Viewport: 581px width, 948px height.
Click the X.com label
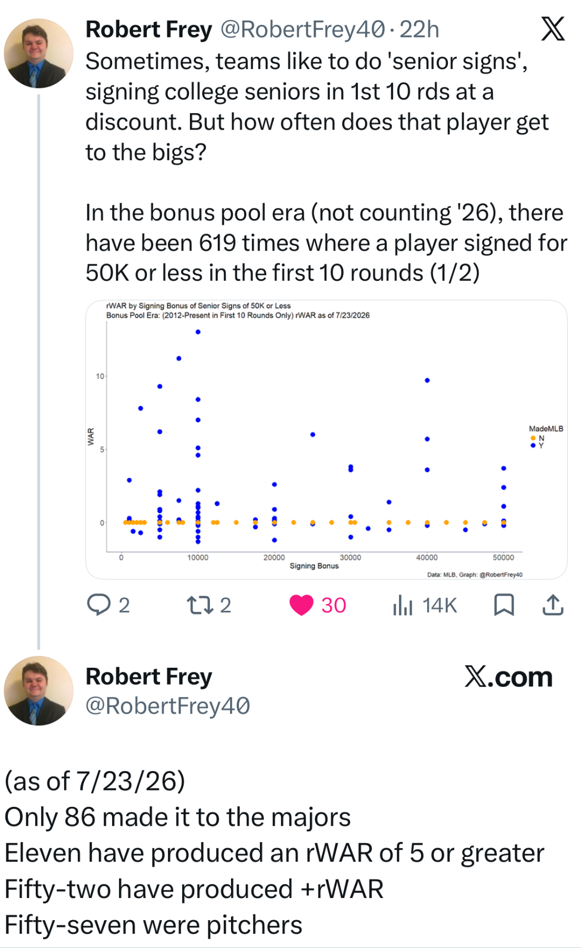pos(508,677)
